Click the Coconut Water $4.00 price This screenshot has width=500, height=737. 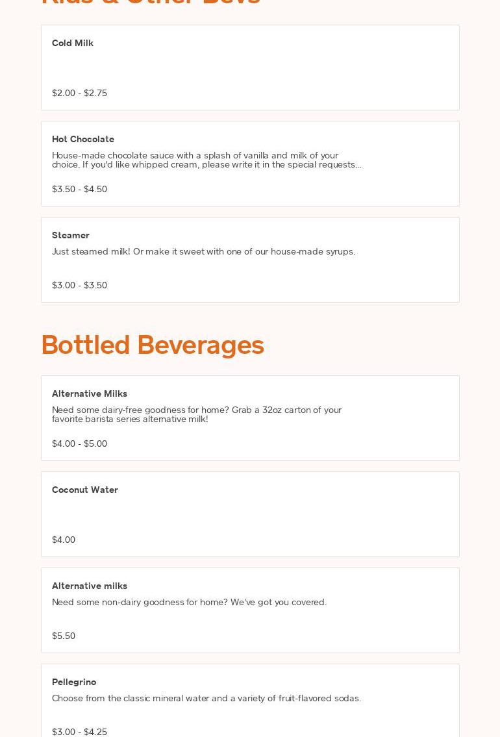[x=64, y=540]
